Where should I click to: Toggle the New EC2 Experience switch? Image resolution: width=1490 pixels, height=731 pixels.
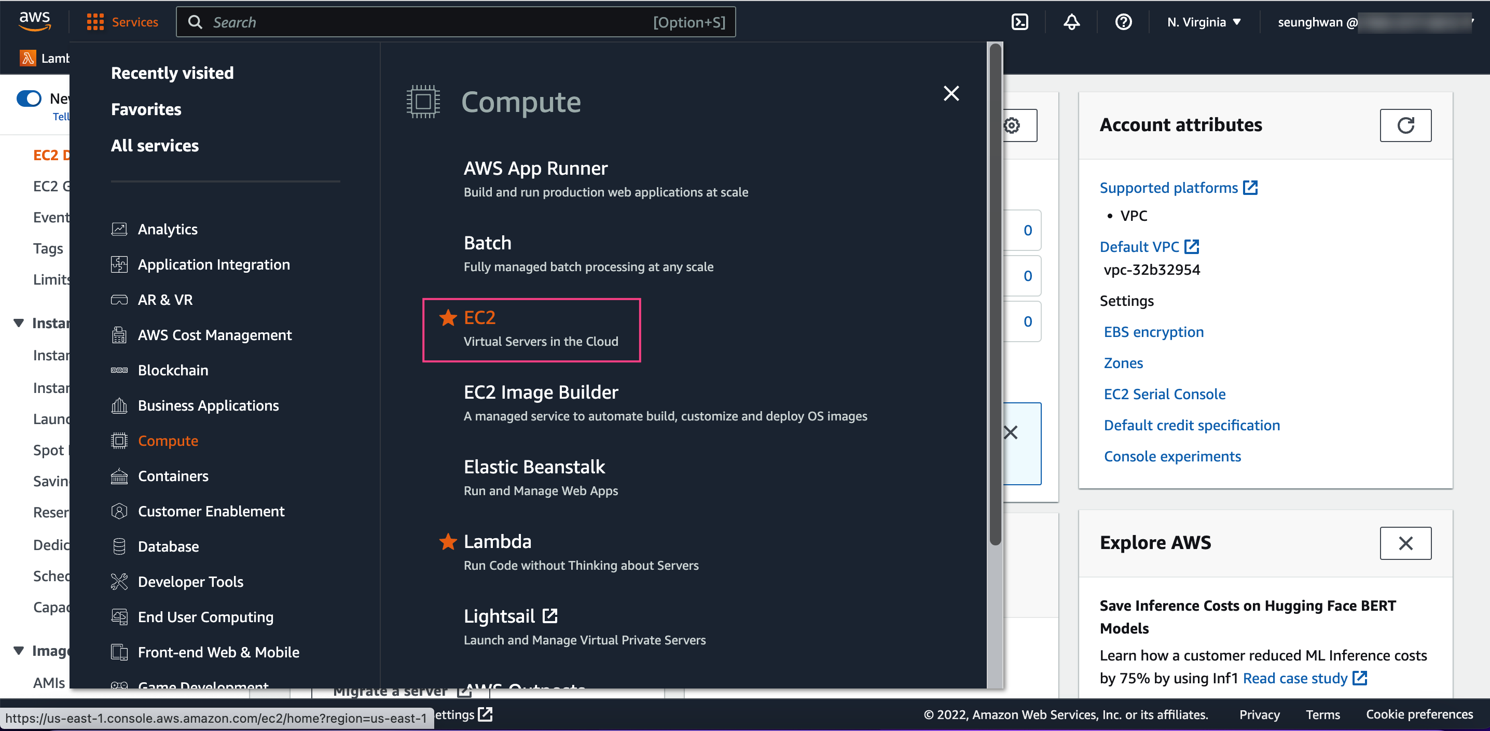29,98
